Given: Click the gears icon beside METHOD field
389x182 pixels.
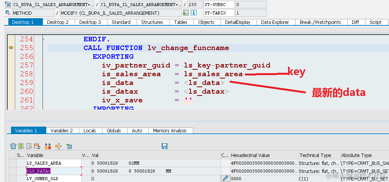Looking at the screenshot, I should tap(8, 13).
